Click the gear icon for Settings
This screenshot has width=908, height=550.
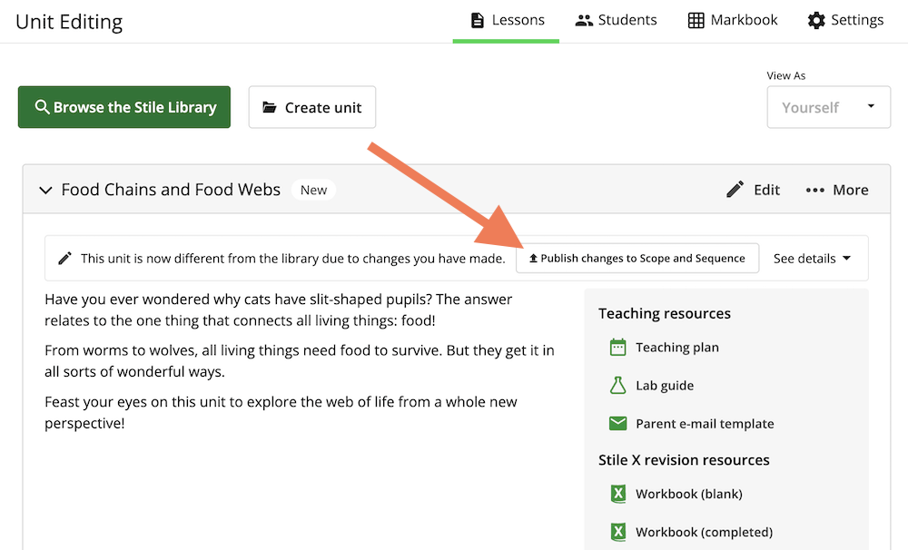(816, 20)
